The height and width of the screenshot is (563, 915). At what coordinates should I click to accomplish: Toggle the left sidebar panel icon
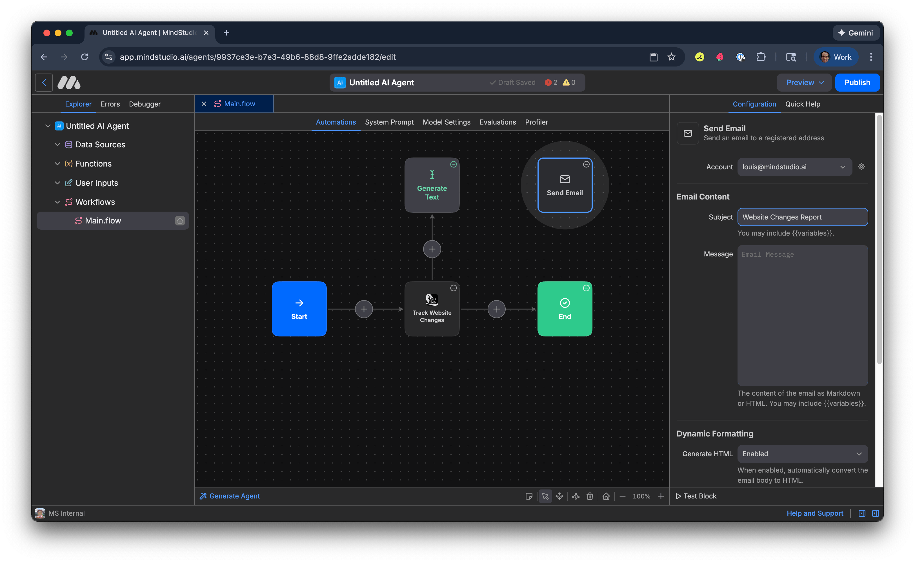(x=862, y=513)
